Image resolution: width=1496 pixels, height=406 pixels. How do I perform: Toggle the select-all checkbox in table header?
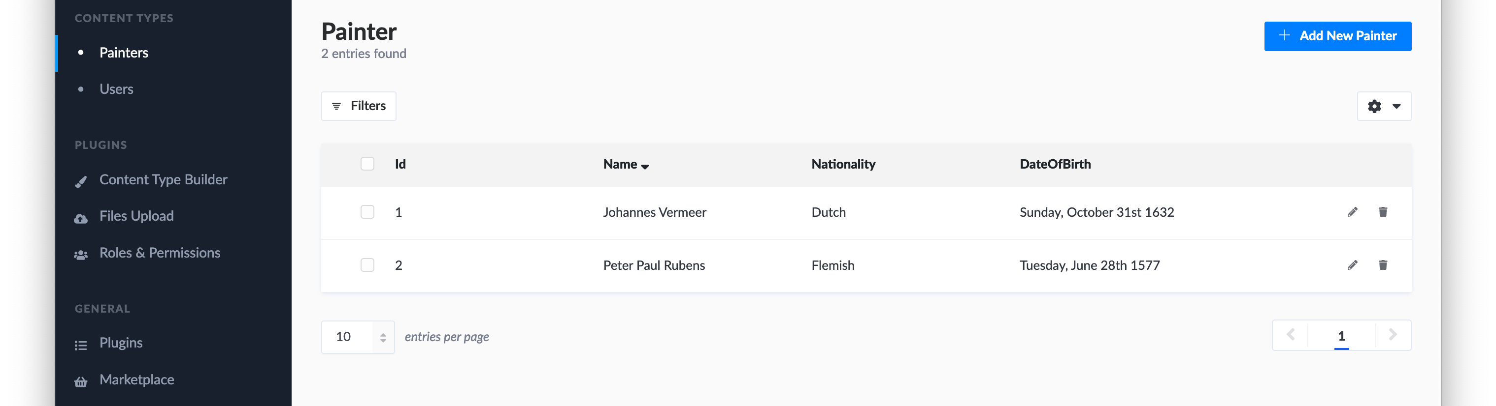pos(367,164)
